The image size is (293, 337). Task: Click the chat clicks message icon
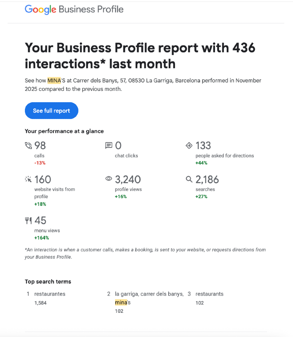click(x=109, y=146)
